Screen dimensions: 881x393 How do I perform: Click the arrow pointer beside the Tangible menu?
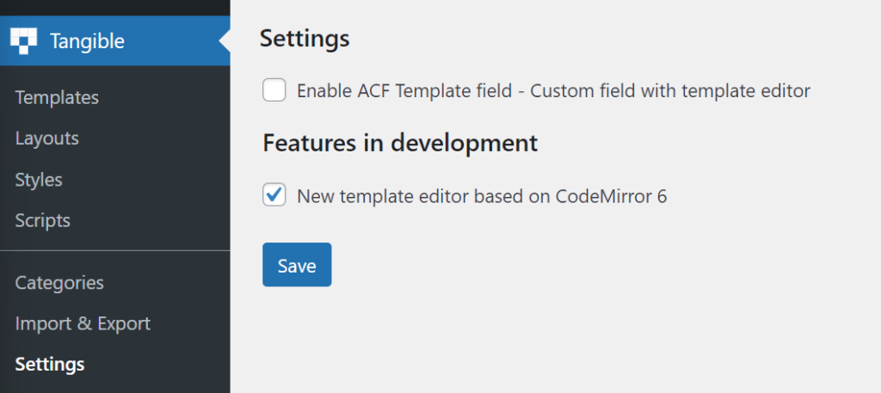click(x=225, y=41)
